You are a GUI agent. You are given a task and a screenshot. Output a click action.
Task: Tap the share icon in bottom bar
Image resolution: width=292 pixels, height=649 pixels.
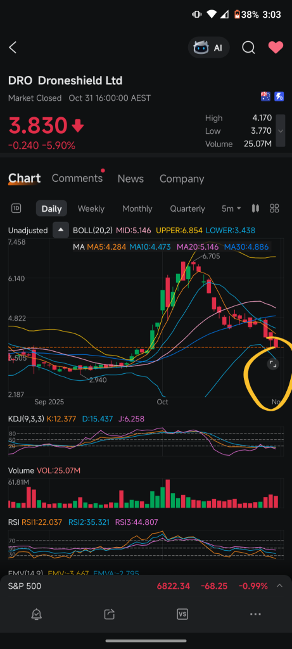[109, 614]
